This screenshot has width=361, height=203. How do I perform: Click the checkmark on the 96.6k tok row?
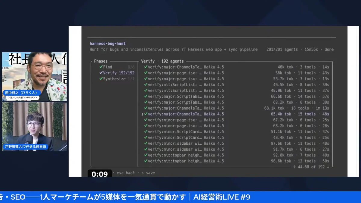[146, 161]
